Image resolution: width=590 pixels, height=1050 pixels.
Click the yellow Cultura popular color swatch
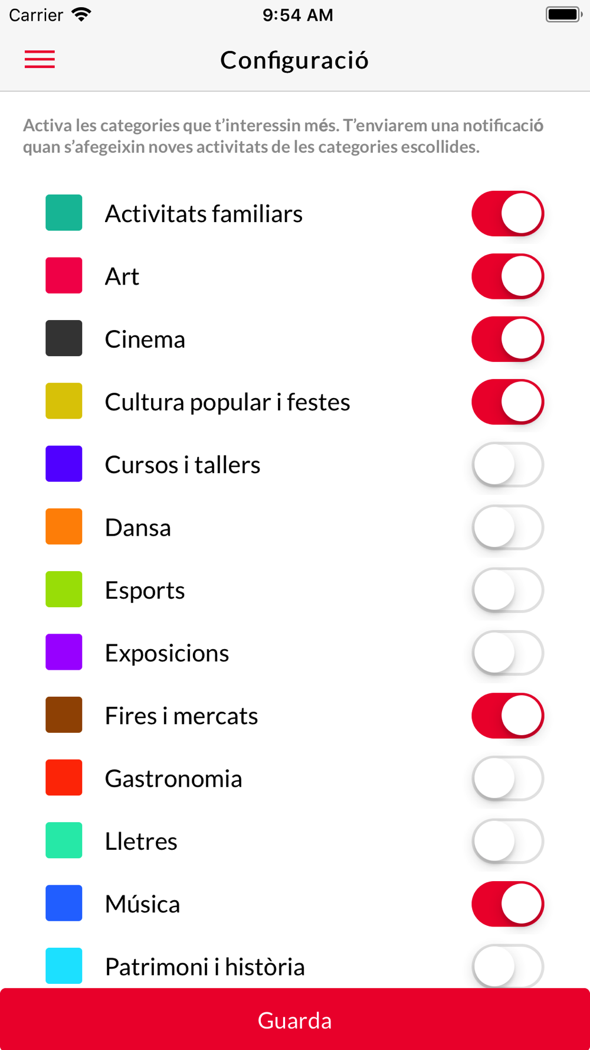coord(64,401)
